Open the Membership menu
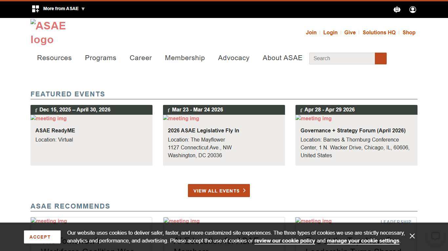Viewport: 448px width, 251px height. click(185, 58)
